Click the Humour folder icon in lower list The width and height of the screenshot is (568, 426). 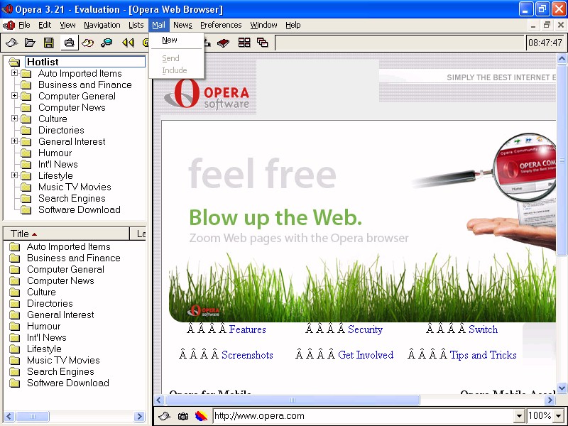tap(14, 327)
